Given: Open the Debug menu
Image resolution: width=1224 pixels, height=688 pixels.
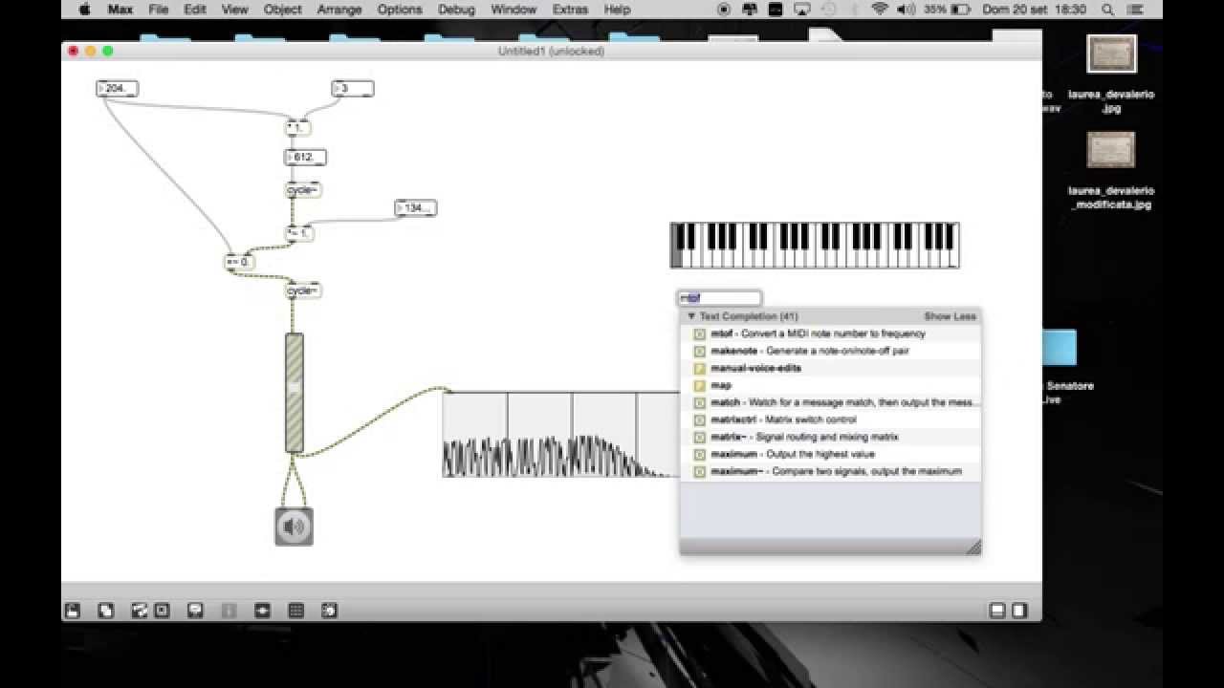Looking at the screenshot, I should click(x=456, y=10).
